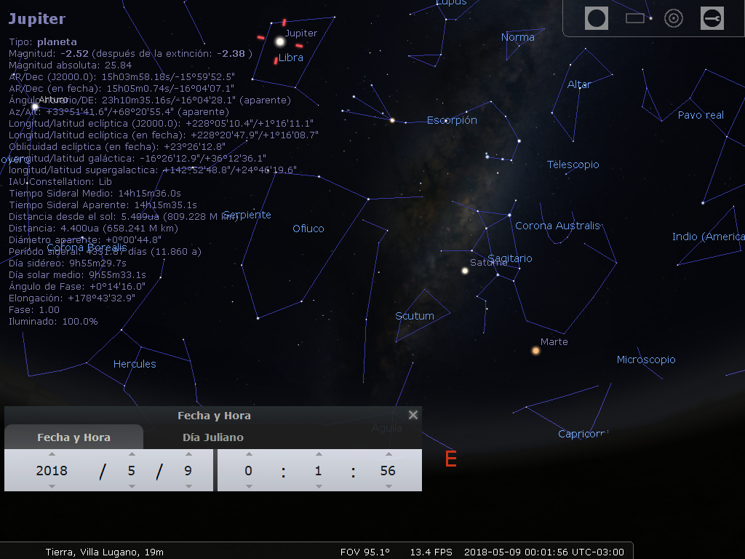
Task: Click the 13.4 FPS status readout
Action: point(431,552)
